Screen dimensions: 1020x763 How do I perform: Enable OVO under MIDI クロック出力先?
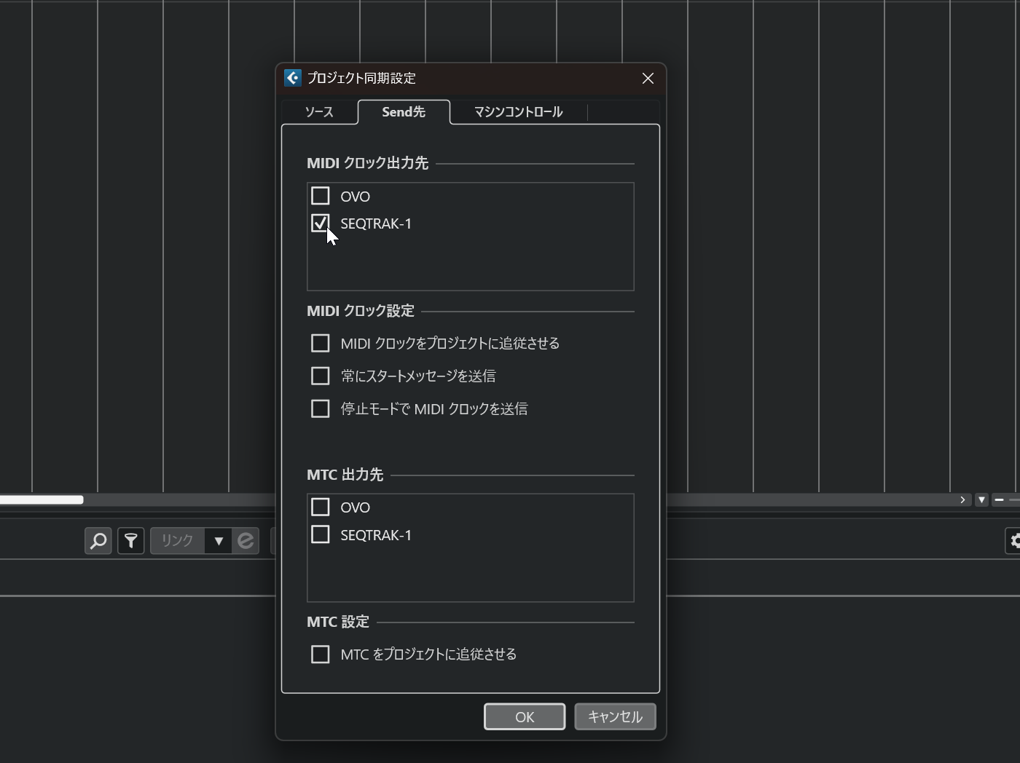321,196
